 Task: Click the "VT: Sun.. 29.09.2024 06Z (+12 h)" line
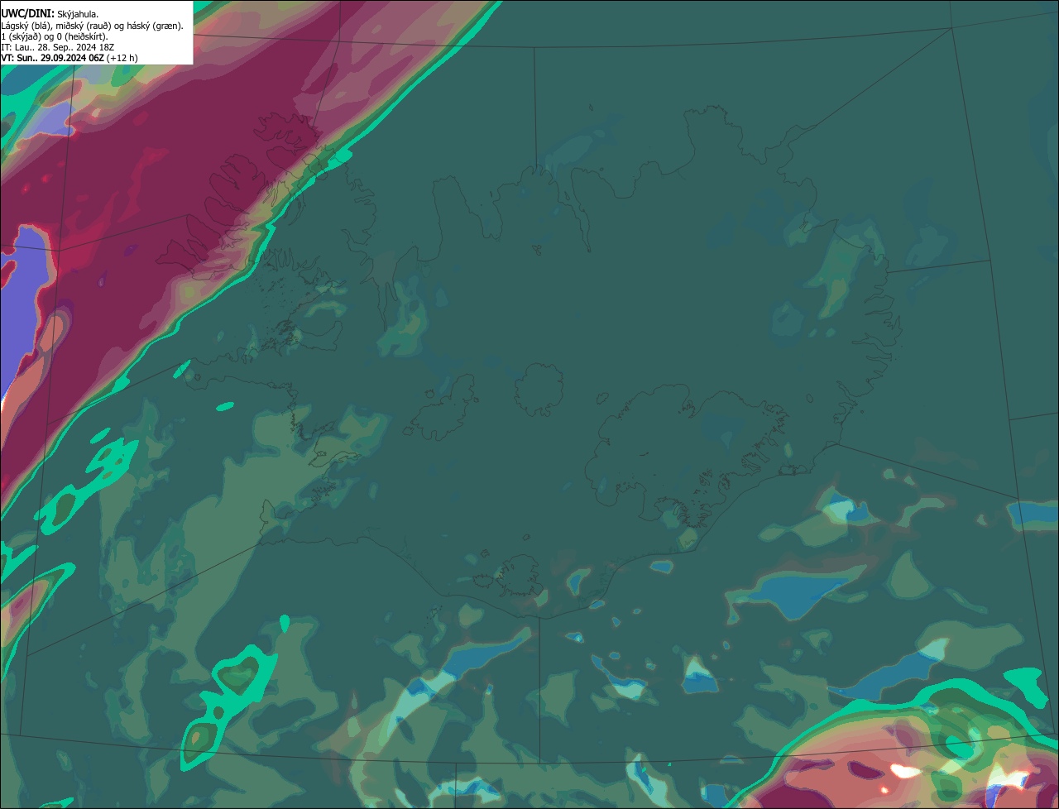tap(69, 58)
